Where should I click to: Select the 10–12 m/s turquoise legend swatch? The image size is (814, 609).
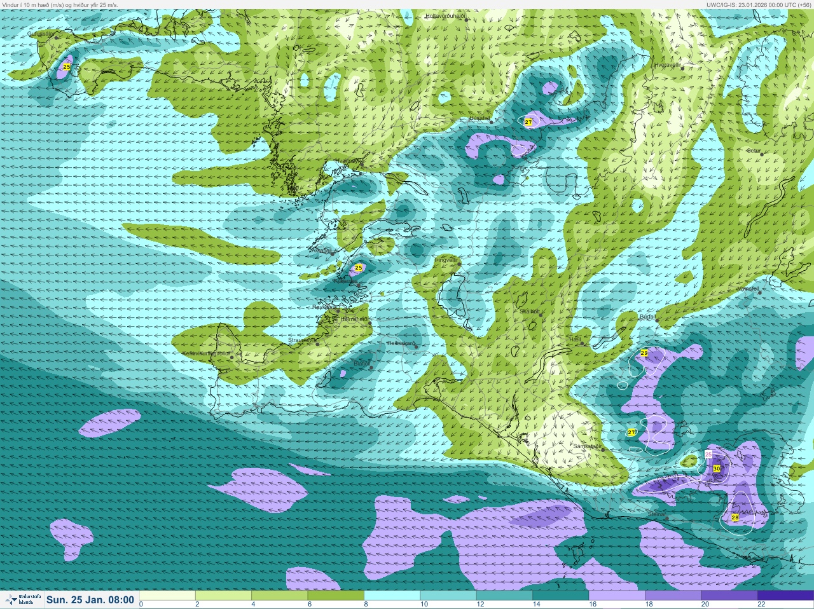[448, 596]
